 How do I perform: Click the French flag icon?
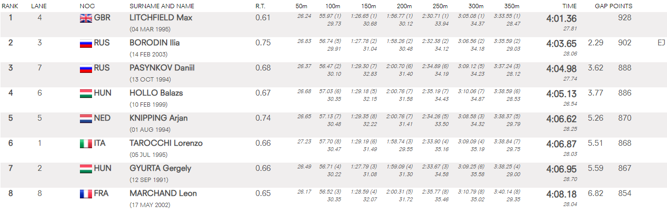pos(86,194)
